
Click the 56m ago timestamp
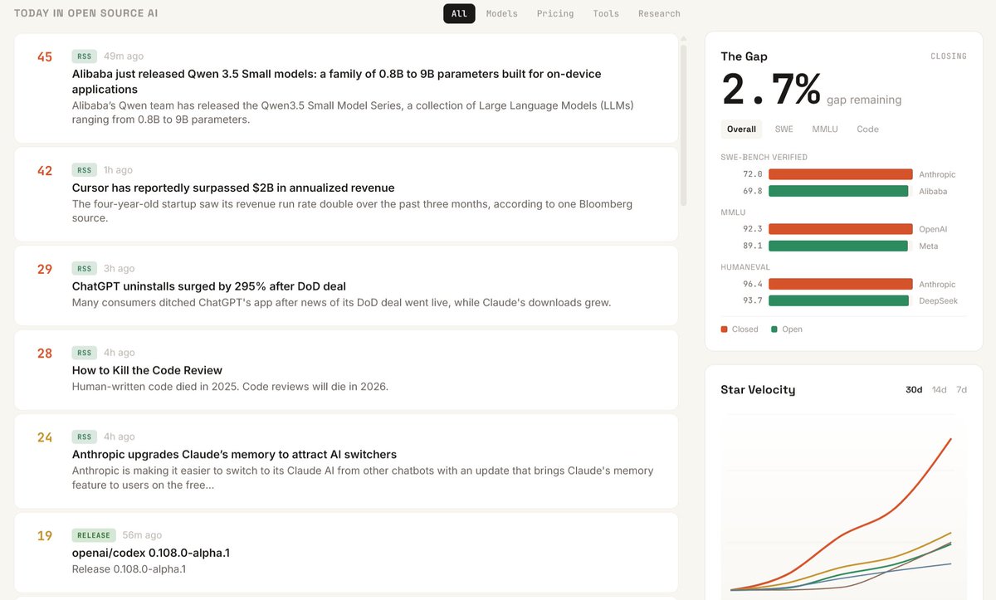142,535
